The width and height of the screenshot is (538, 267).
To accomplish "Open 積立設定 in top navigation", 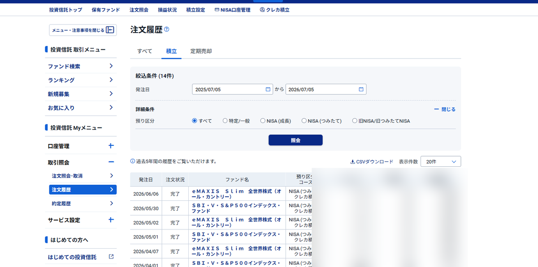I will pos(195,10).
